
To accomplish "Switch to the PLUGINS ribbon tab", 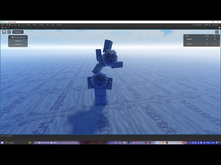I will (59, 25).
